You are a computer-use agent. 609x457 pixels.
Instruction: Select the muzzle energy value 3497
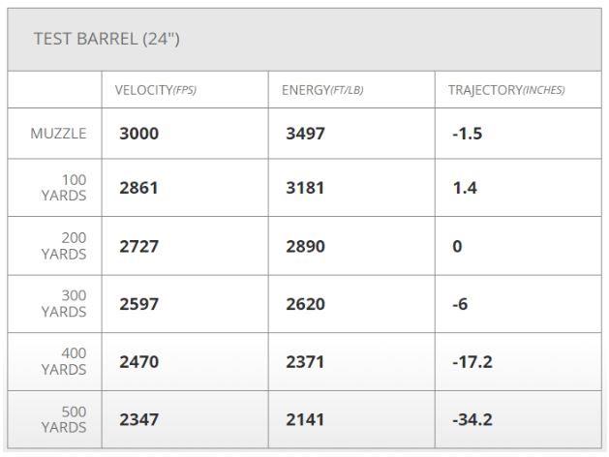305,134
